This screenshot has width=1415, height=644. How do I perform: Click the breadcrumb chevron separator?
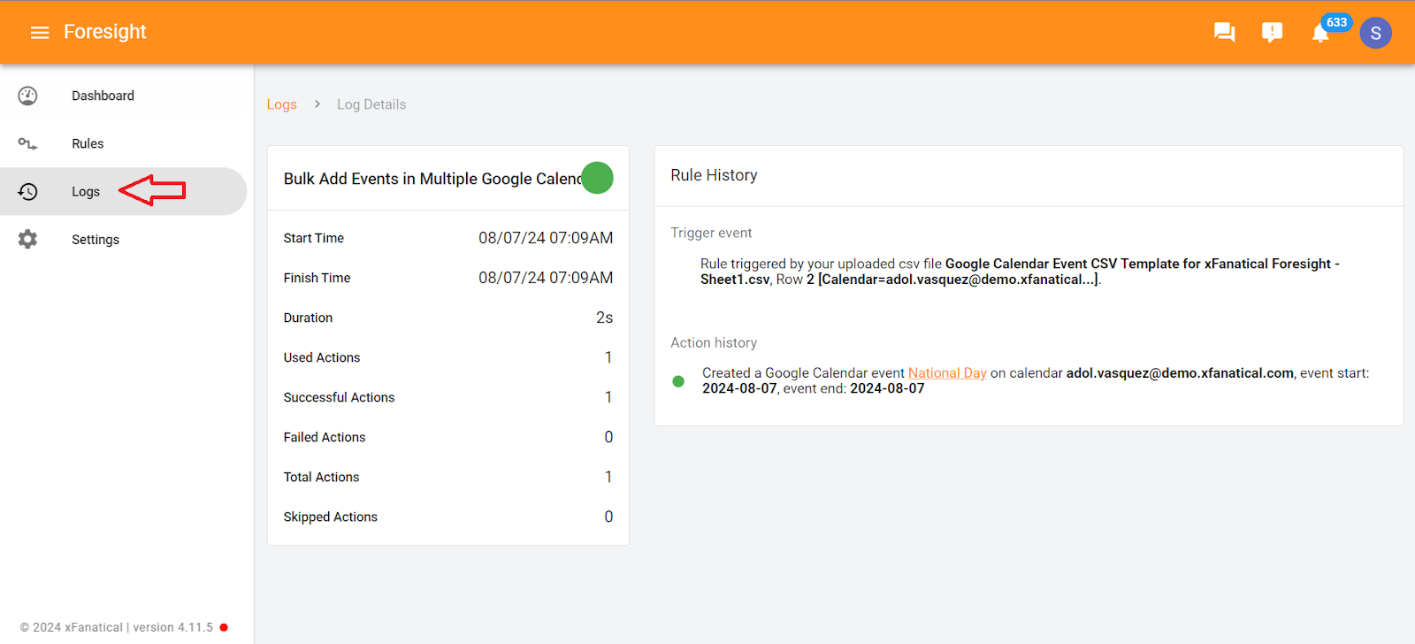pos(317,104)
